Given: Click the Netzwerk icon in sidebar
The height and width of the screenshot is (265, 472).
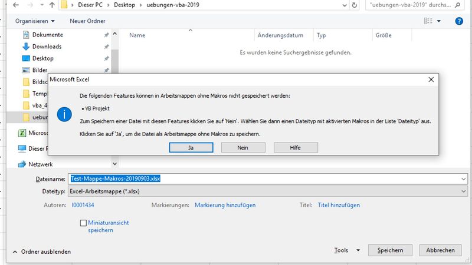Looking at the screenshot, I should pos(22,164).
